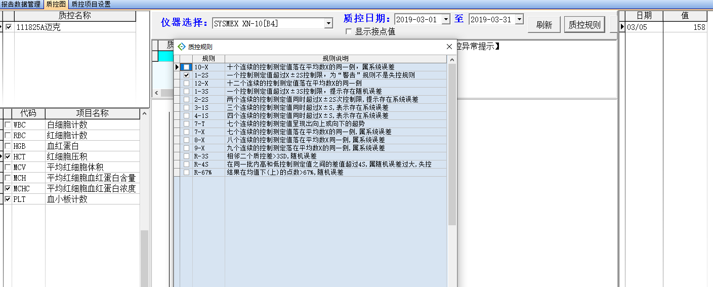Click the end date field 2019-03-31
This screenshot has width=713, height=287.
tap(491, 19)
